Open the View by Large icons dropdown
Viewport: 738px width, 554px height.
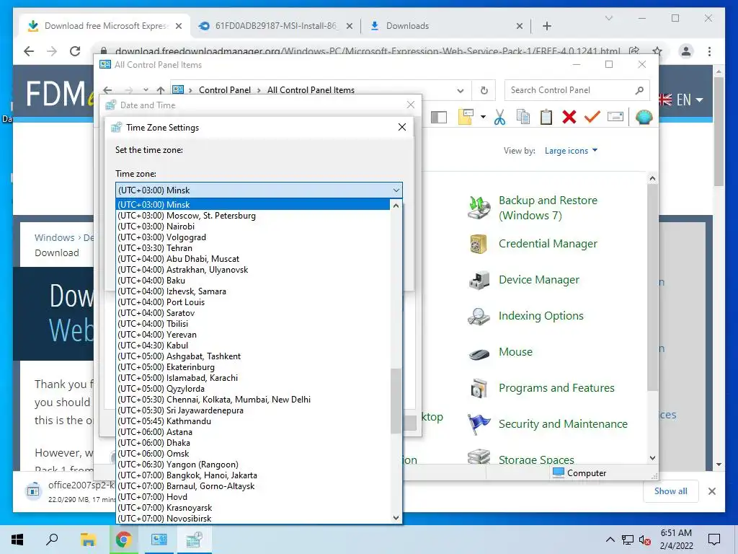(571, 151)
